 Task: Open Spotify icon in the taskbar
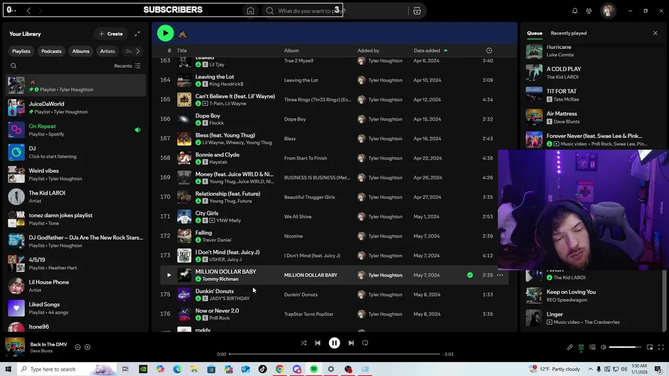314,369
